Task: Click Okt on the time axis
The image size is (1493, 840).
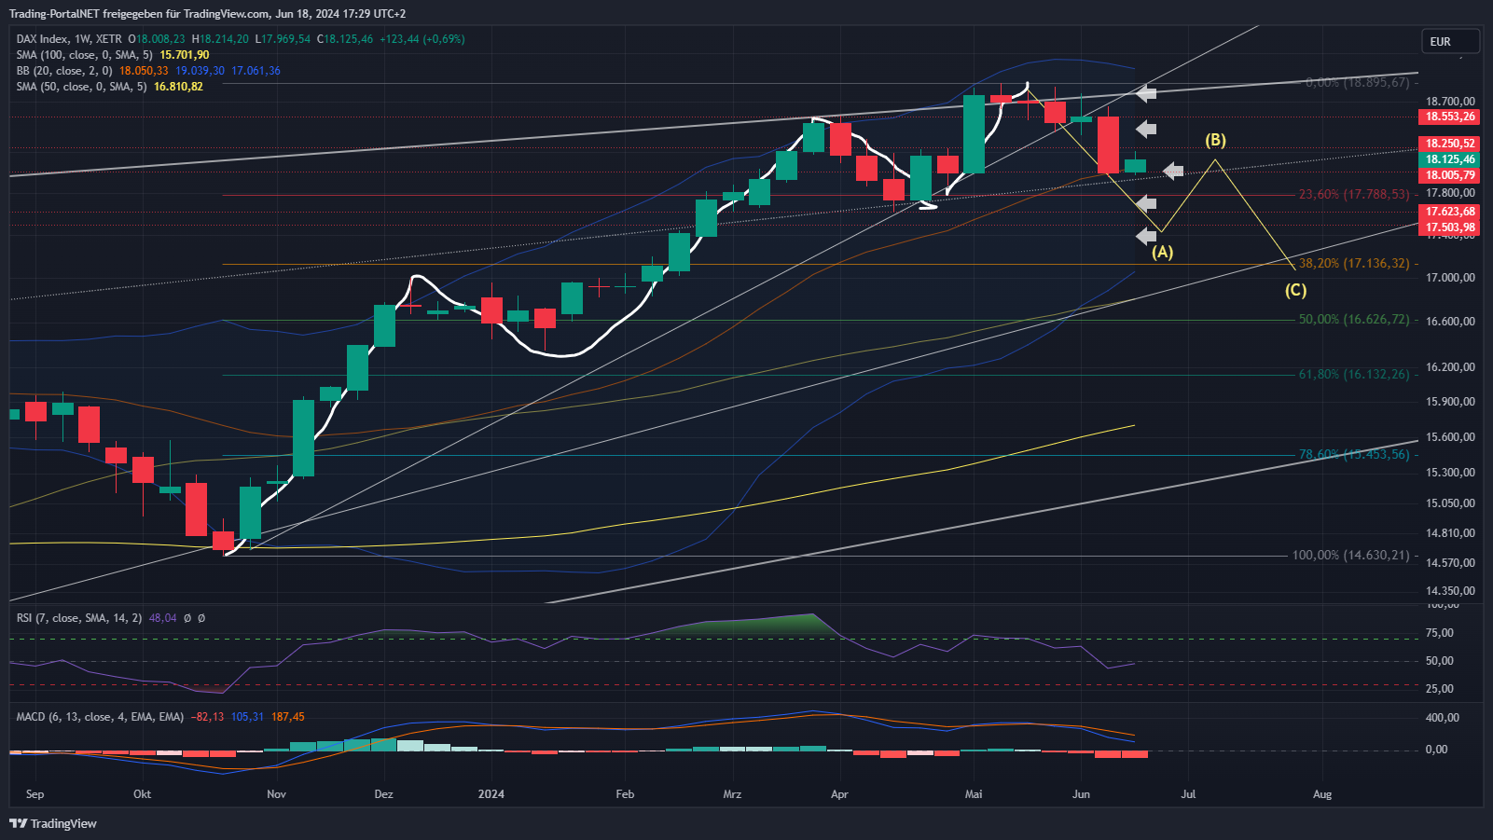Action: point(142,794)
